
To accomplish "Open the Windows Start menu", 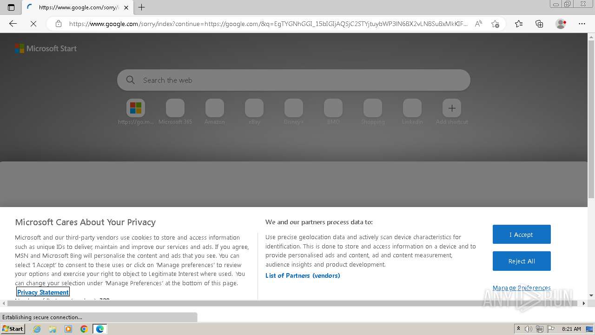I will (x=13, y=328).
